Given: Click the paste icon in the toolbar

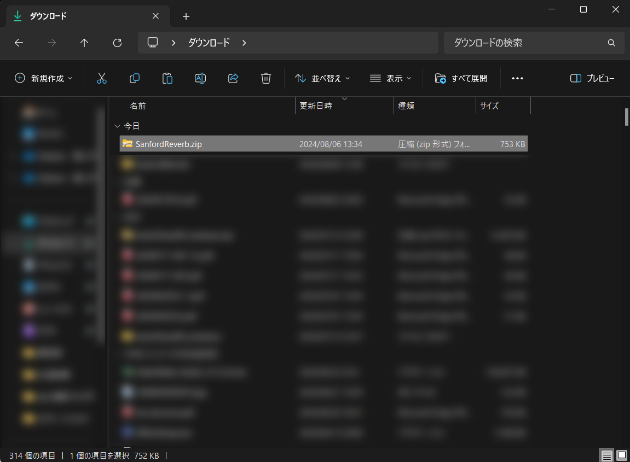Looking at the screenshot, I should (x=167, y=78).
